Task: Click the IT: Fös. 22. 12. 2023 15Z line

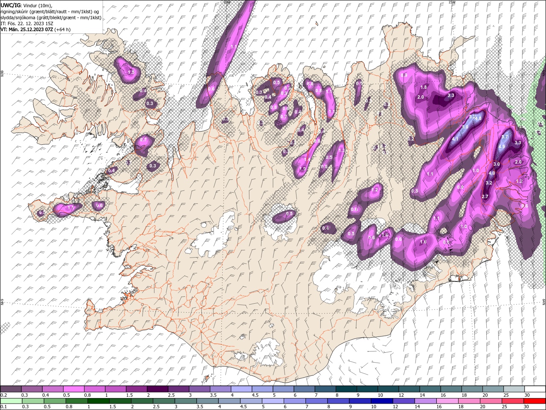Action: pos(27,23)
